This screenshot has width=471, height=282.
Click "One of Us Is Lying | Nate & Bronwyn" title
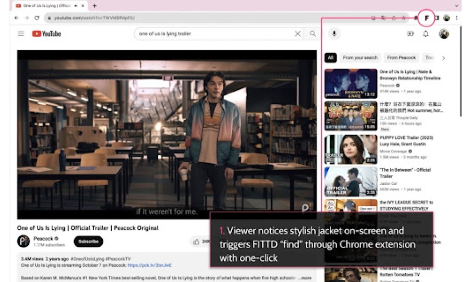(410, 75)
